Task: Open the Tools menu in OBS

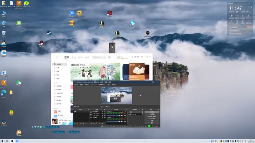Action: pyautogui.click(x=108, y=85)
